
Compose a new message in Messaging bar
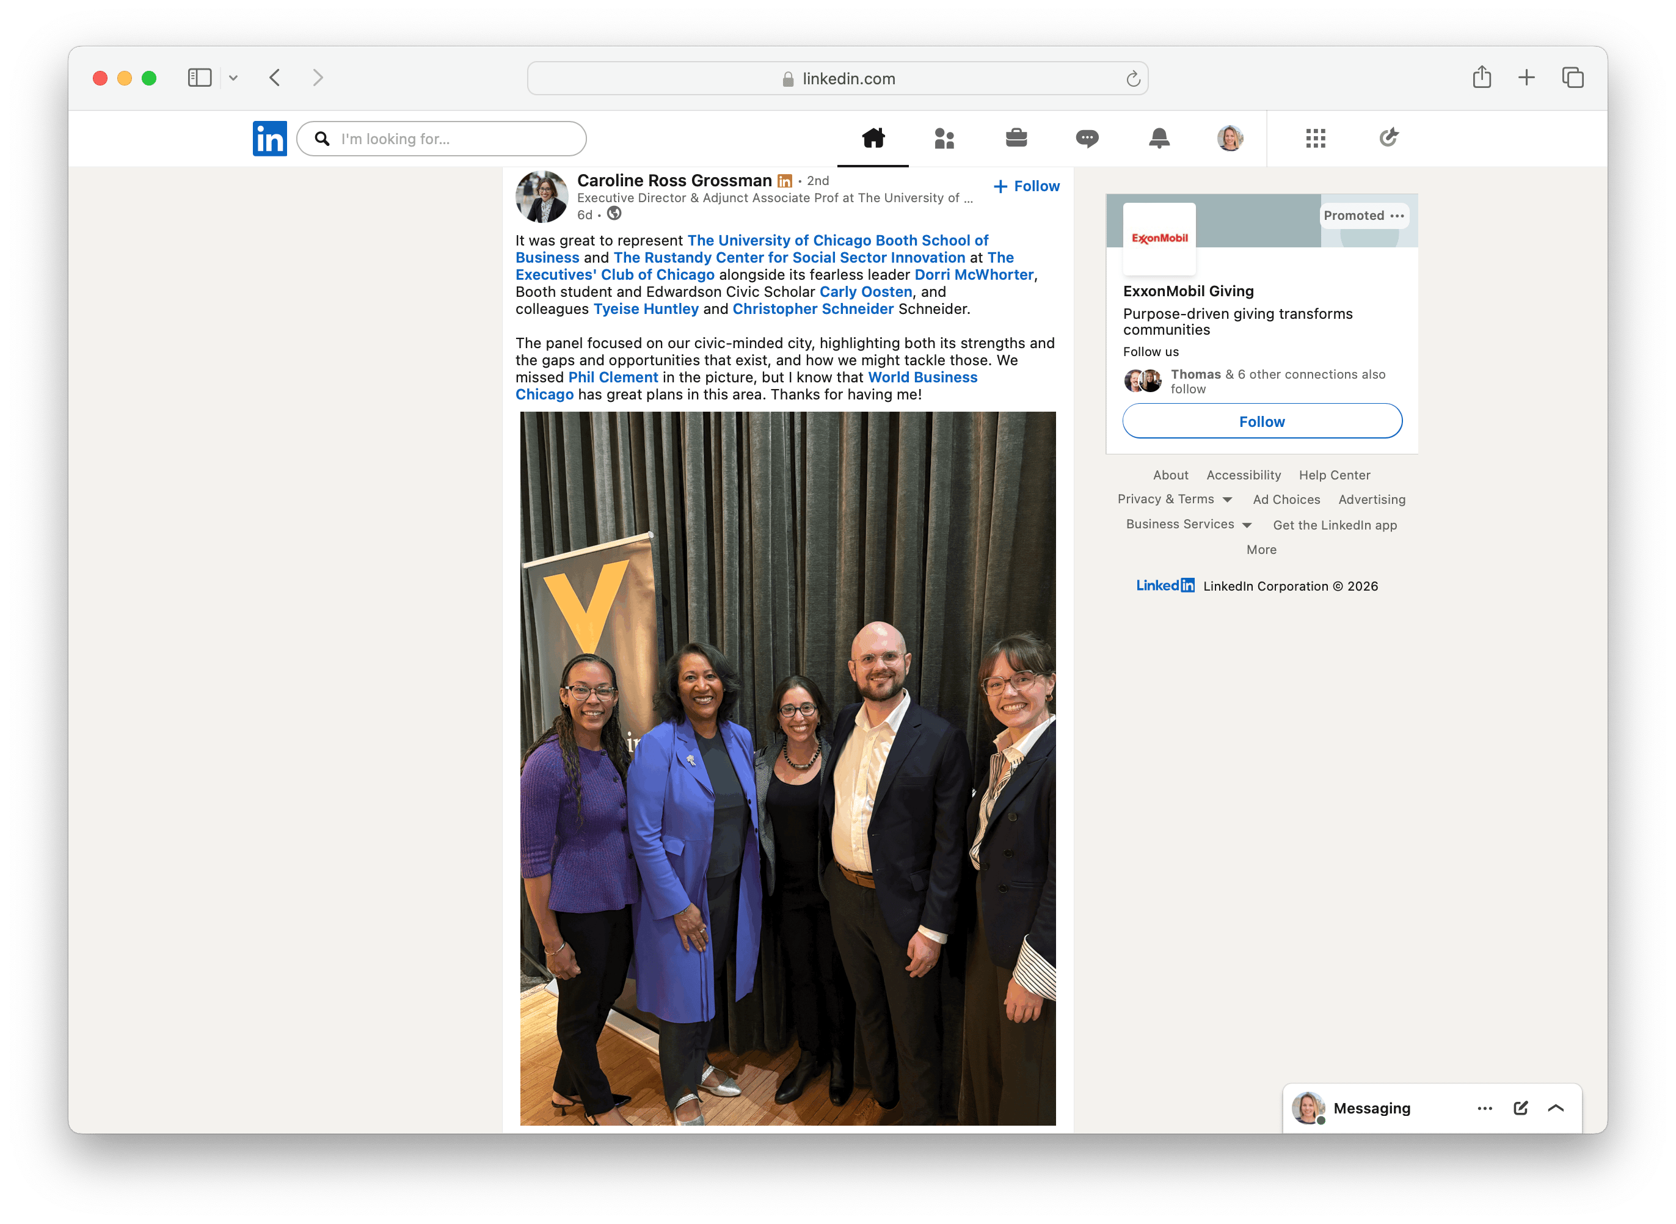tap(1520, 1108)
